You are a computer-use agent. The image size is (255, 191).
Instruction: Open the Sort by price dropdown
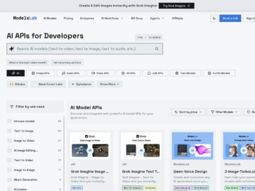tap(188, 112)
